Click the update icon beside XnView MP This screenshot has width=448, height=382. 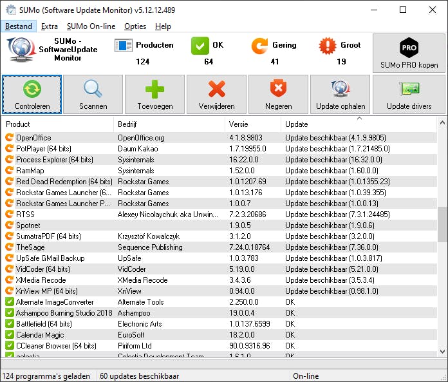(x=10, y=291)
